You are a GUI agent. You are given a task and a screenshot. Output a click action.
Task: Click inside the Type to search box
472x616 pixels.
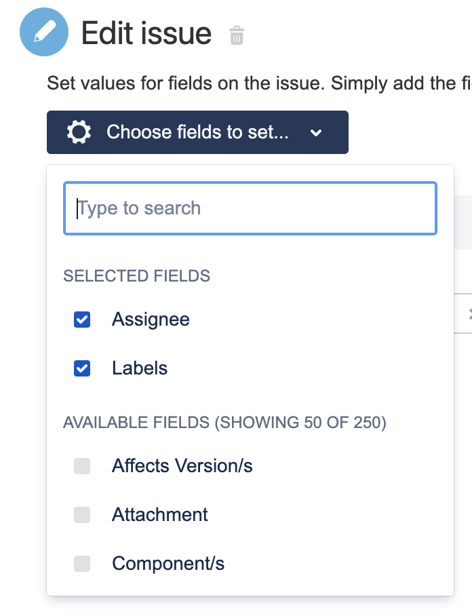pyautogui.click(x=250, y=208)
